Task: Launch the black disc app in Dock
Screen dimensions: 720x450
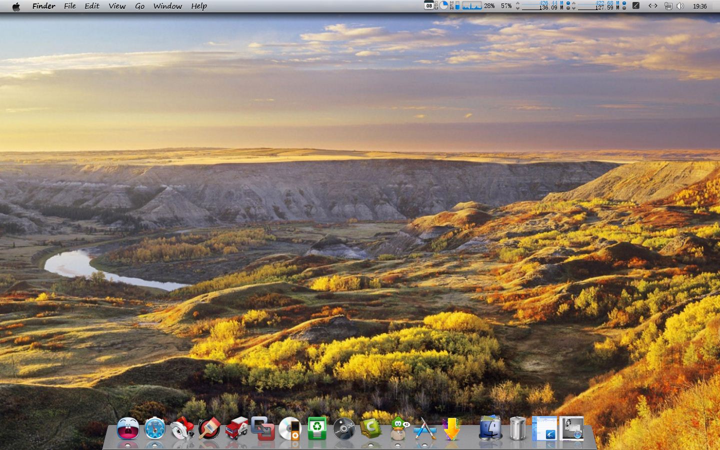Action: tap(344, 428)
